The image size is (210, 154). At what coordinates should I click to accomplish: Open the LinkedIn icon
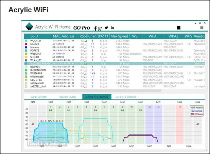pyautogui.click(x=112, y=28)
